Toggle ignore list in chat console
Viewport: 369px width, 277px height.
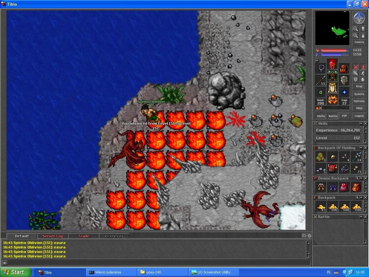pos(310,236)
